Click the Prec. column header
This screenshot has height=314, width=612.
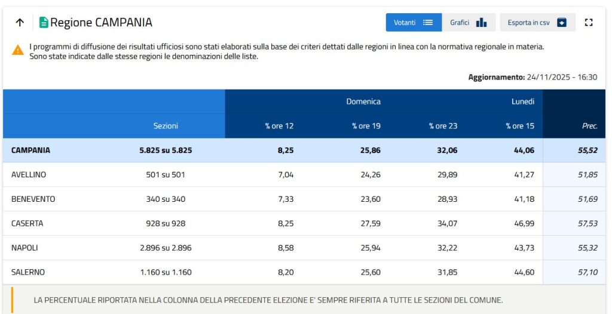tap(589, 126)
